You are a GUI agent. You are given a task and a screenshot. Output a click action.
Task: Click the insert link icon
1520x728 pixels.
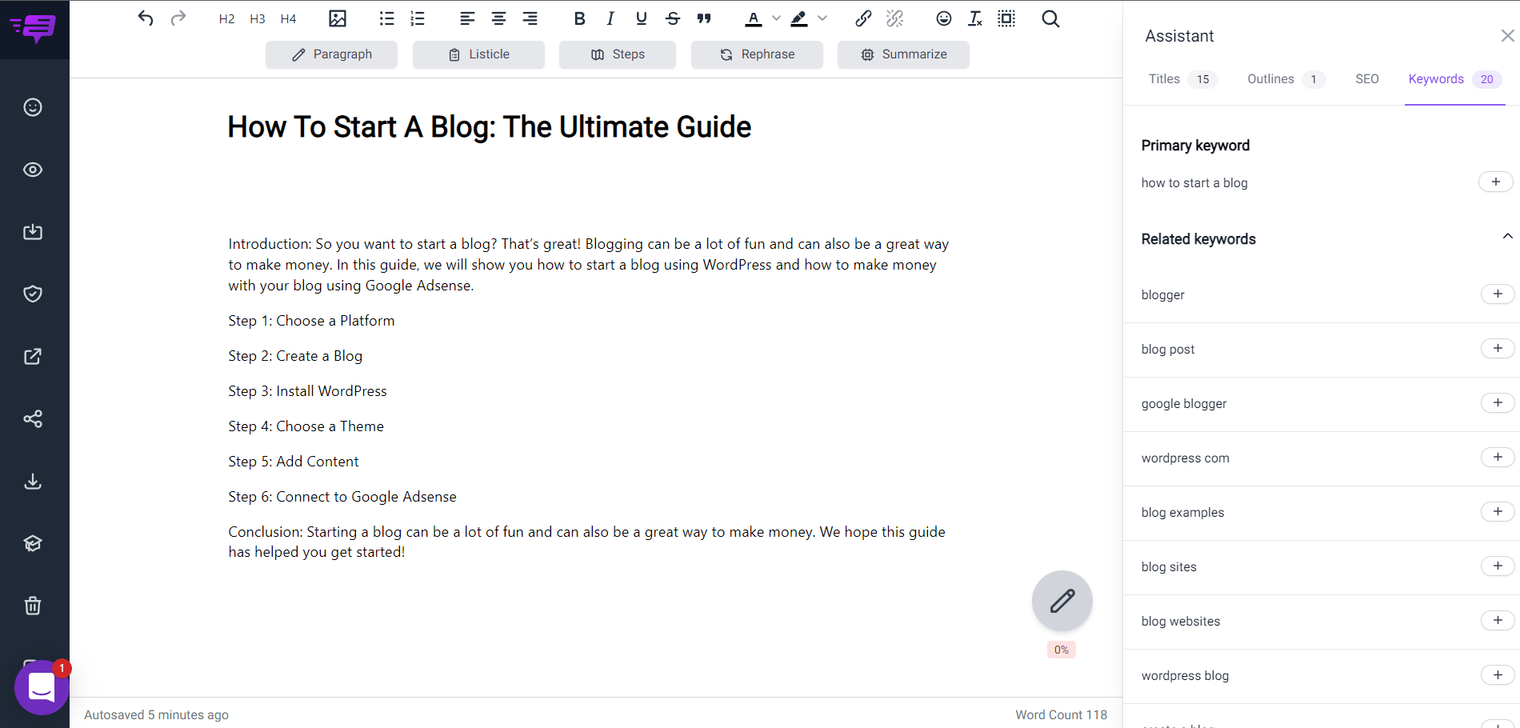pos(863,18)
